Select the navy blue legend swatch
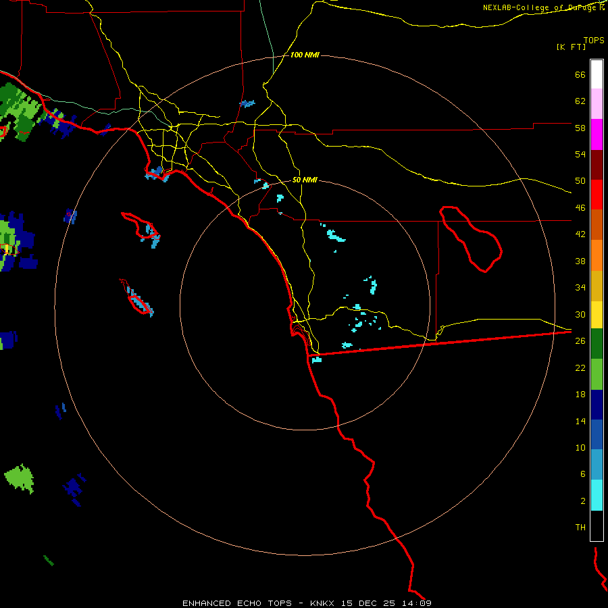Viewport: 608px width, 608px height. (597, 405)
